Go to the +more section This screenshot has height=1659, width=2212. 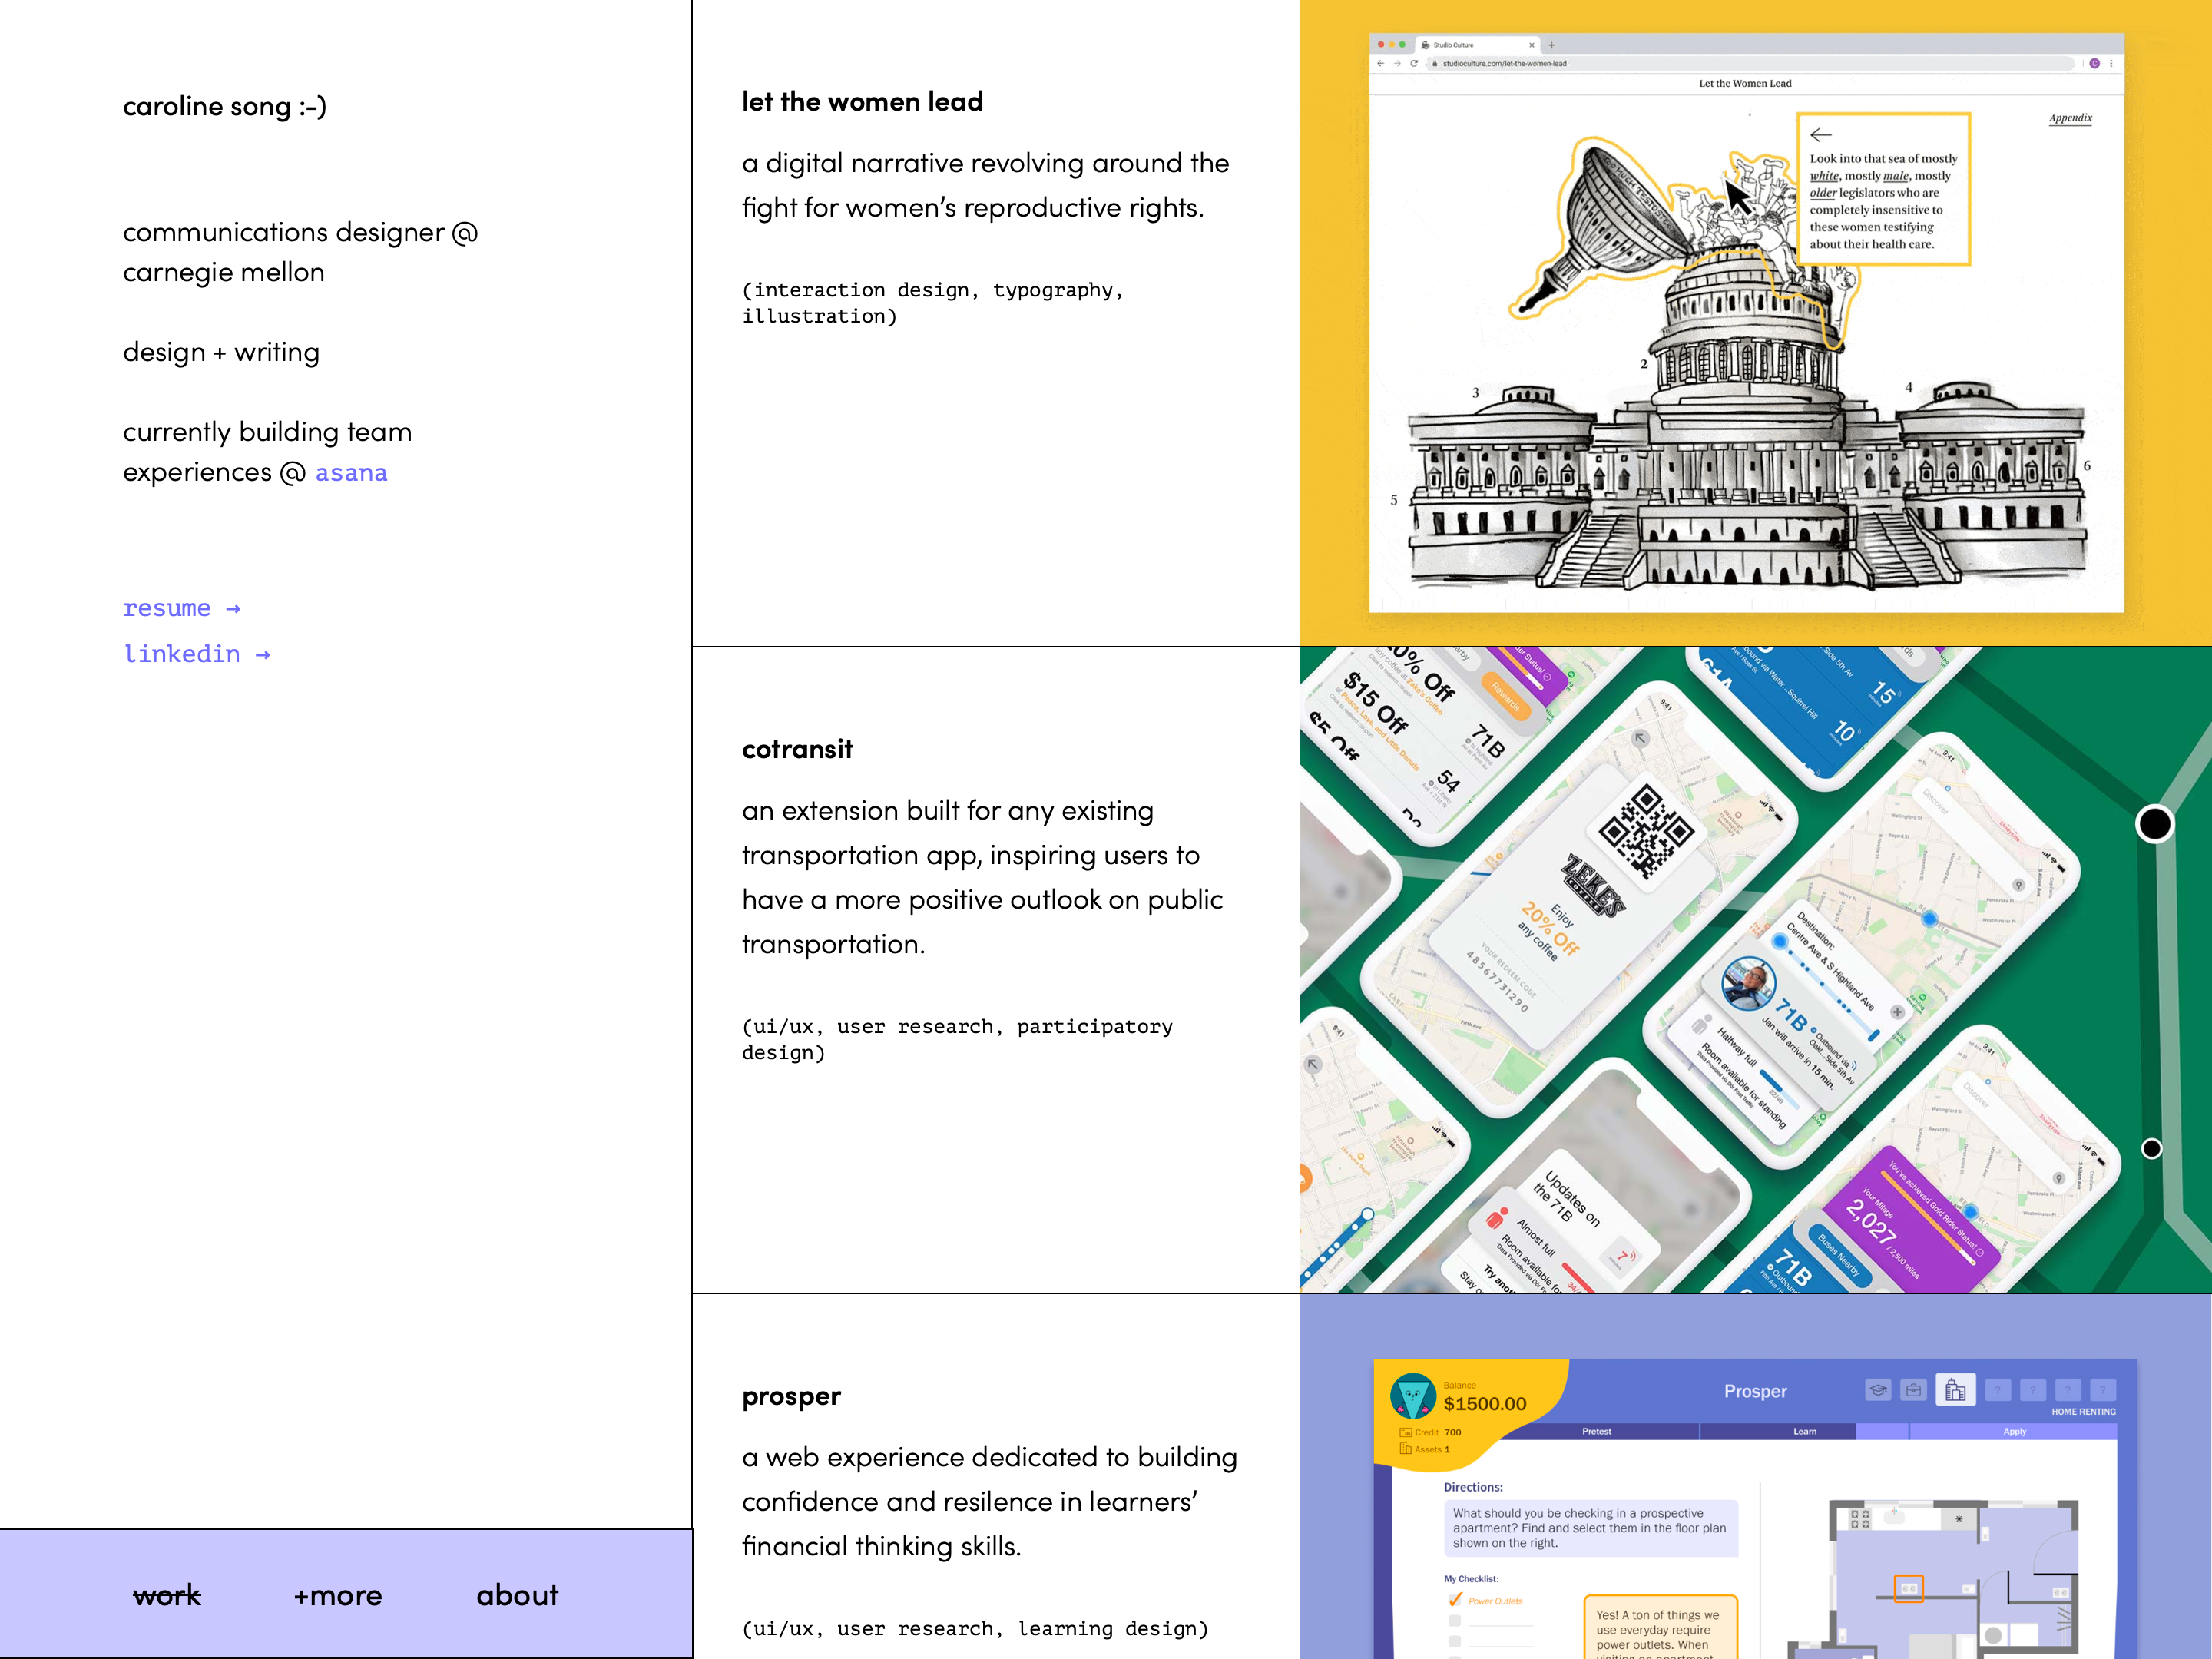[x=338, y=1595]
